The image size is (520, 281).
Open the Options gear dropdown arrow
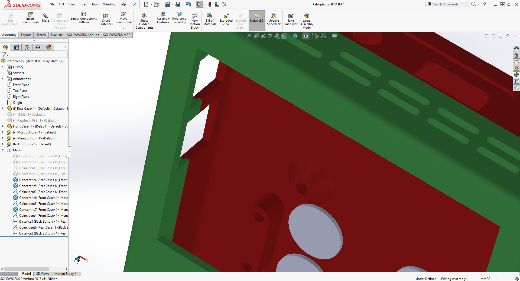(229, 4)
